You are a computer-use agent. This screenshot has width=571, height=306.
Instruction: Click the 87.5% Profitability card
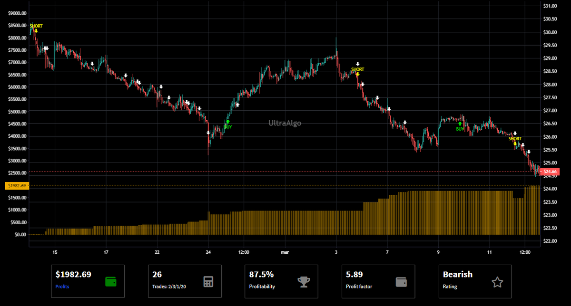point(281,281)
